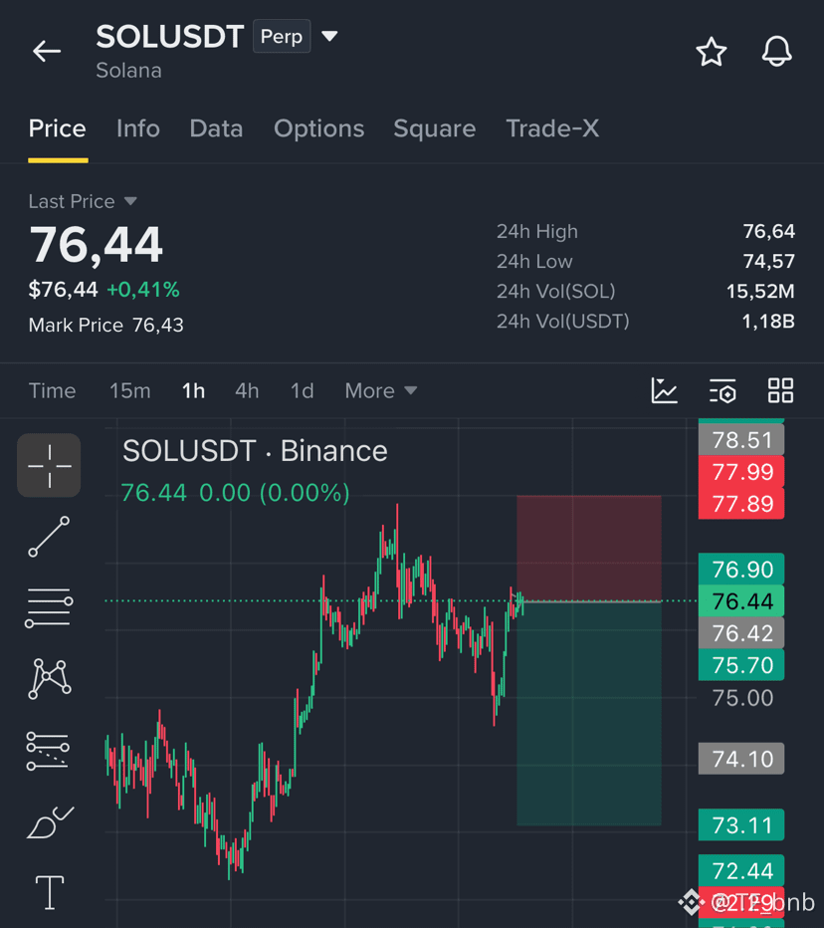
Task: Open the chart indicators line-graph icon
Action: click(x=665, y=390)
